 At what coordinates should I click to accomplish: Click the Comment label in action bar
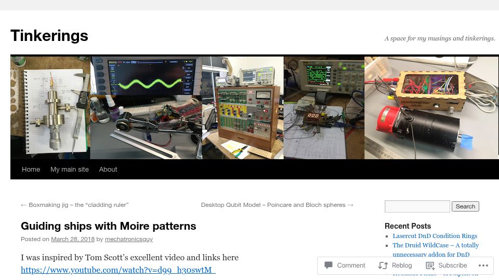click(351, 265)
